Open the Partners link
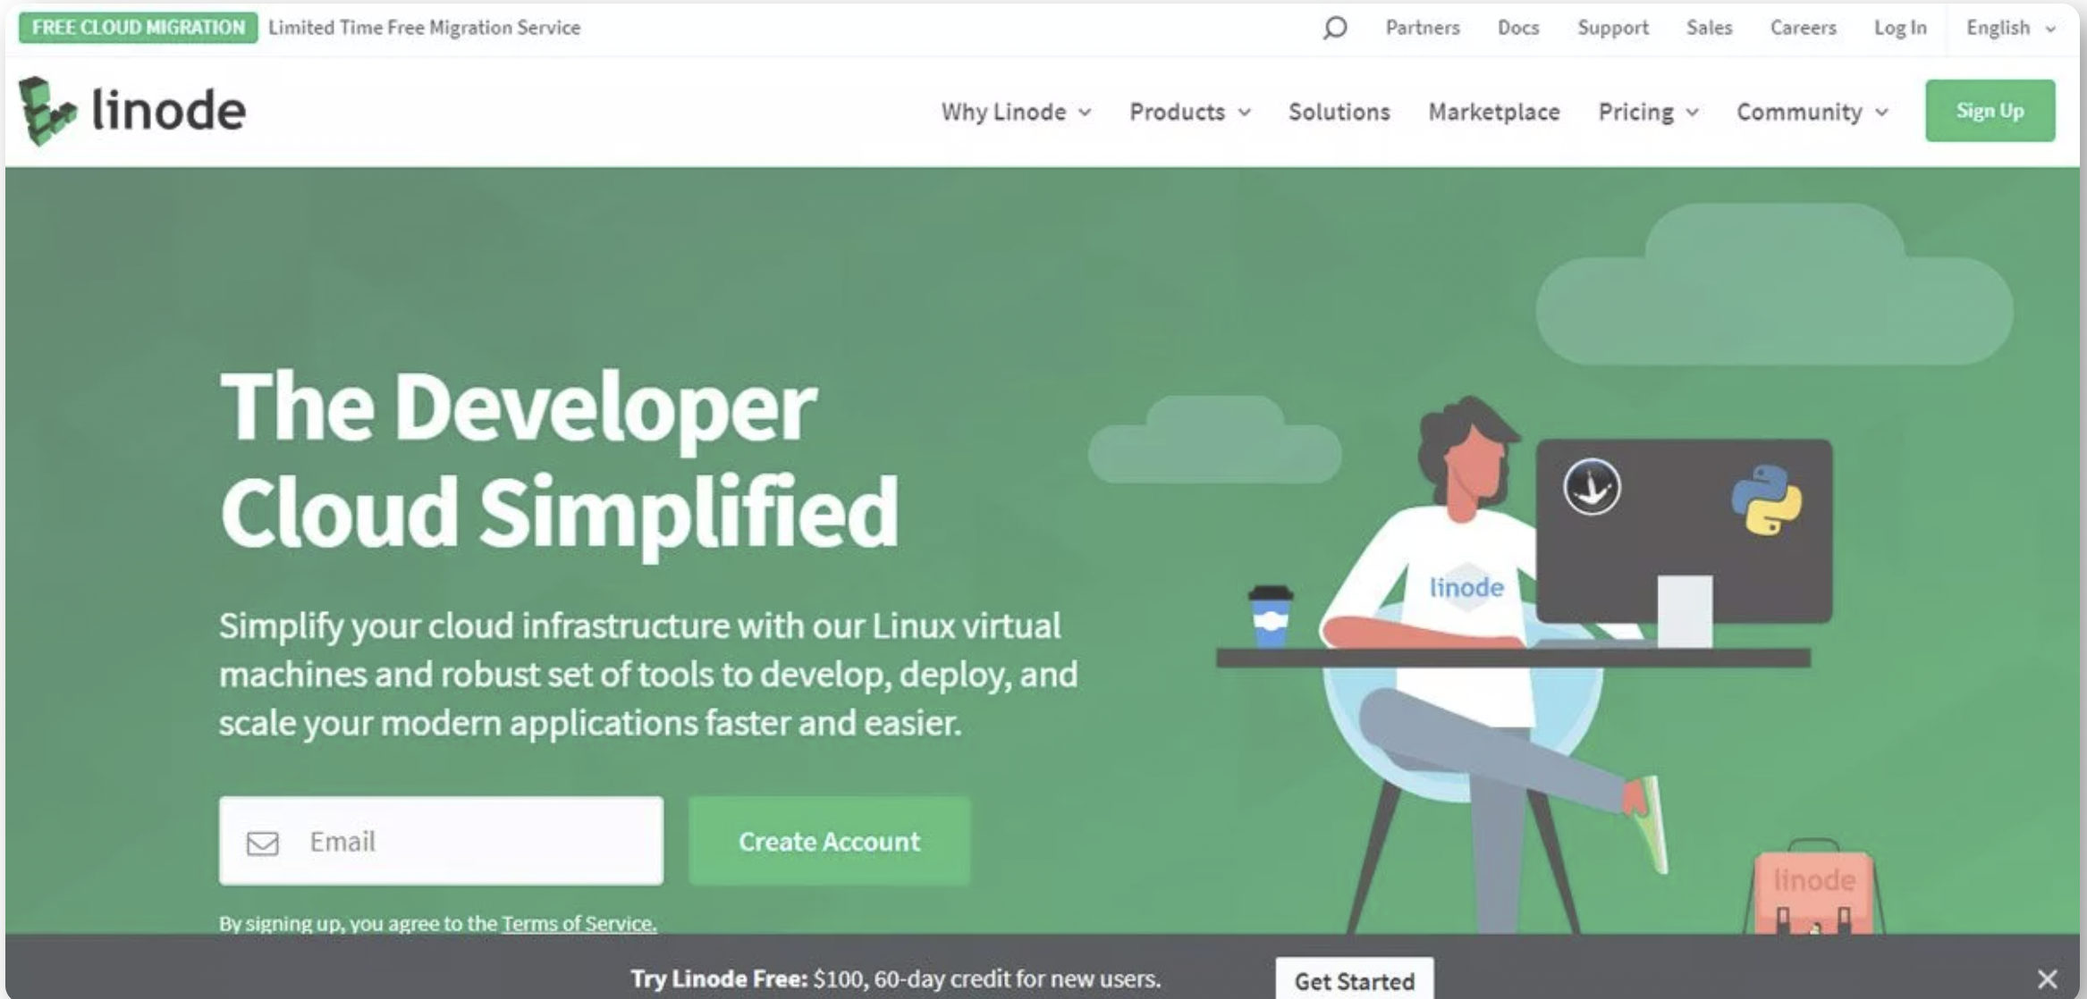Viewport: 2087px width, 999px height. pos(1422,28)
